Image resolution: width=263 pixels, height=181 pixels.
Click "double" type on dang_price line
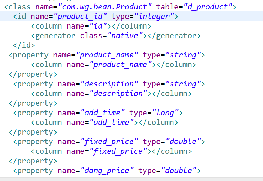click(x=179, y=171)
